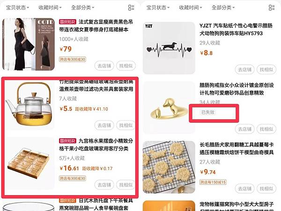281x211 pixels.
Task: Expand 收藏时间 dropdown in left panel
Action: [50, 8]
